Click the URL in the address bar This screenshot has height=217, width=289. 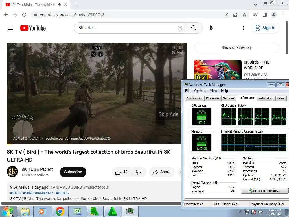[x=72, y=15]
